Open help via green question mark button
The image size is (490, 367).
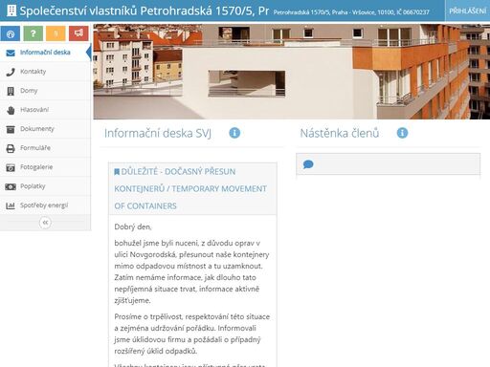pos(33,33)
